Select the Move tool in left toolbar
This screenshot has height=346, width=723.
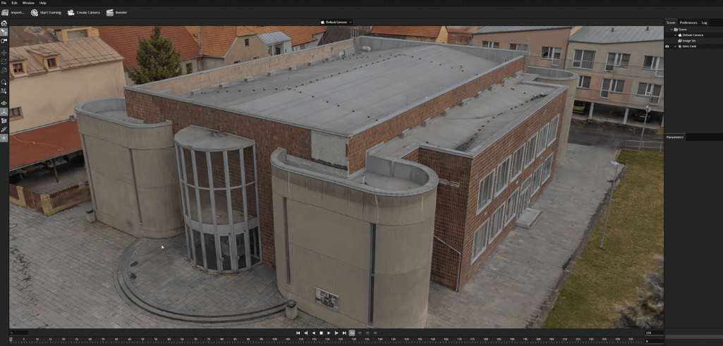coord(4,53)
